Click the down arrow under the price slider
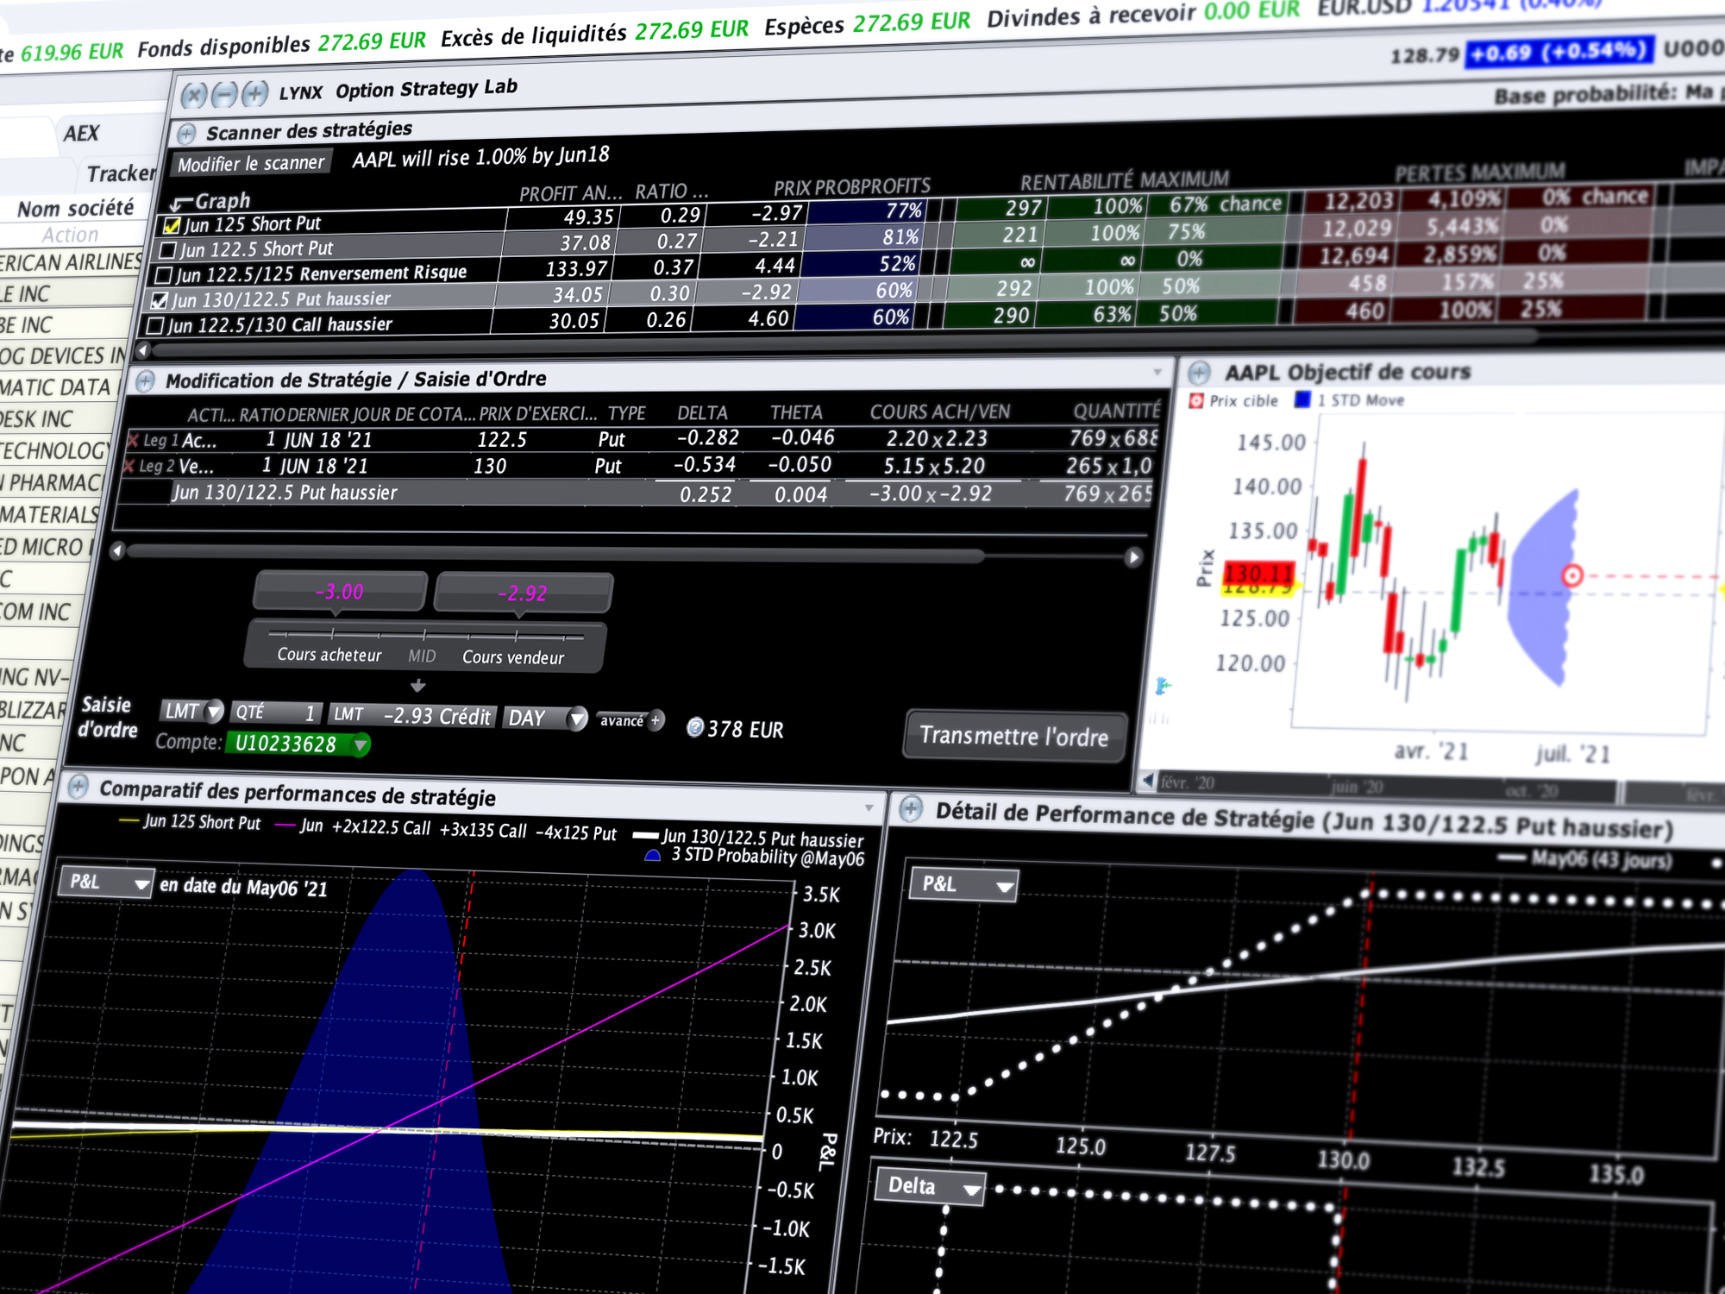The height and width of the screenshot is (1294, 1725). [418, 686]
